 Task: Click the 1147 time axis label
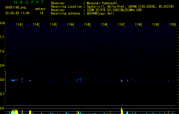(x=121, y=25)
